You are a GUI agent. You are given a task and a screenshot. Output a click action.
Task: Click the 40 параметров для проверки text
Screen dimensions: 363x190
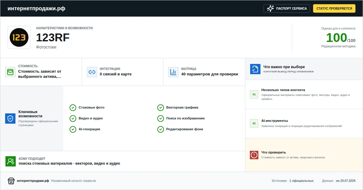point(210,74)
